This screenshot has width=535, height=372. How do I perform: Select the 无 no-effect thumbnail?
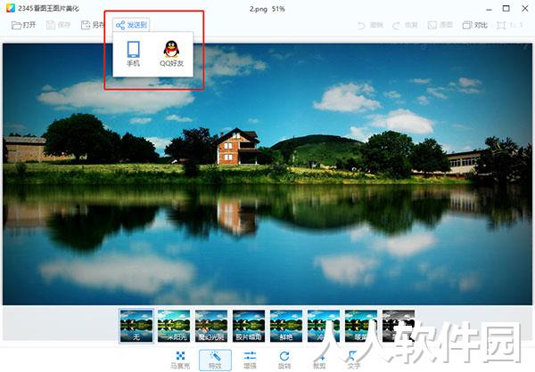click(x=136, y=326)
